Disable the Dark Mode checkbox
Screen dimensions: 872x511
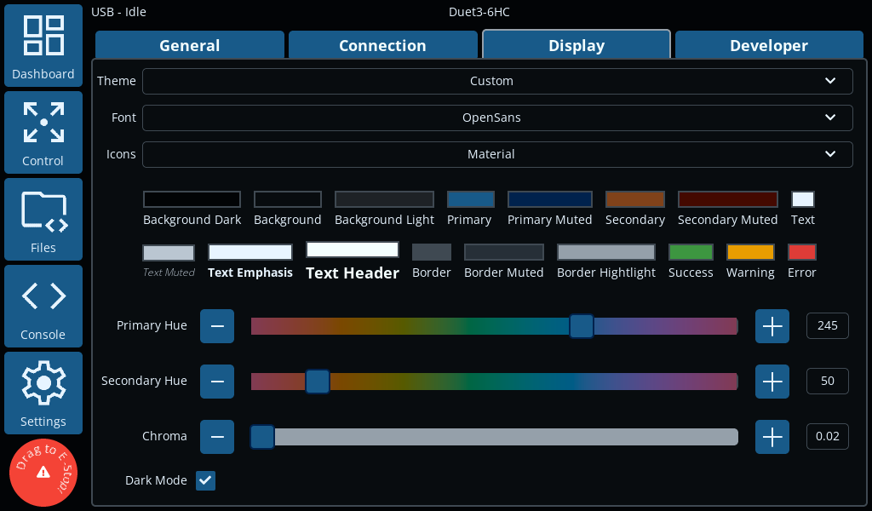[x=205, y=480]
